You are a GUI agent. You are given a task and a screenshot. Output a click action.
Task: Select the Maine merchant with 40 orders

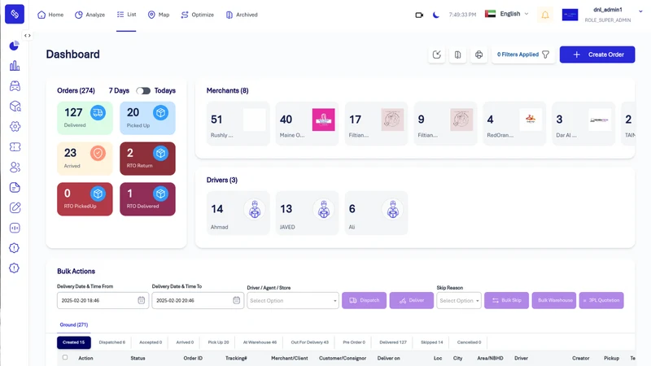(307, 124)
